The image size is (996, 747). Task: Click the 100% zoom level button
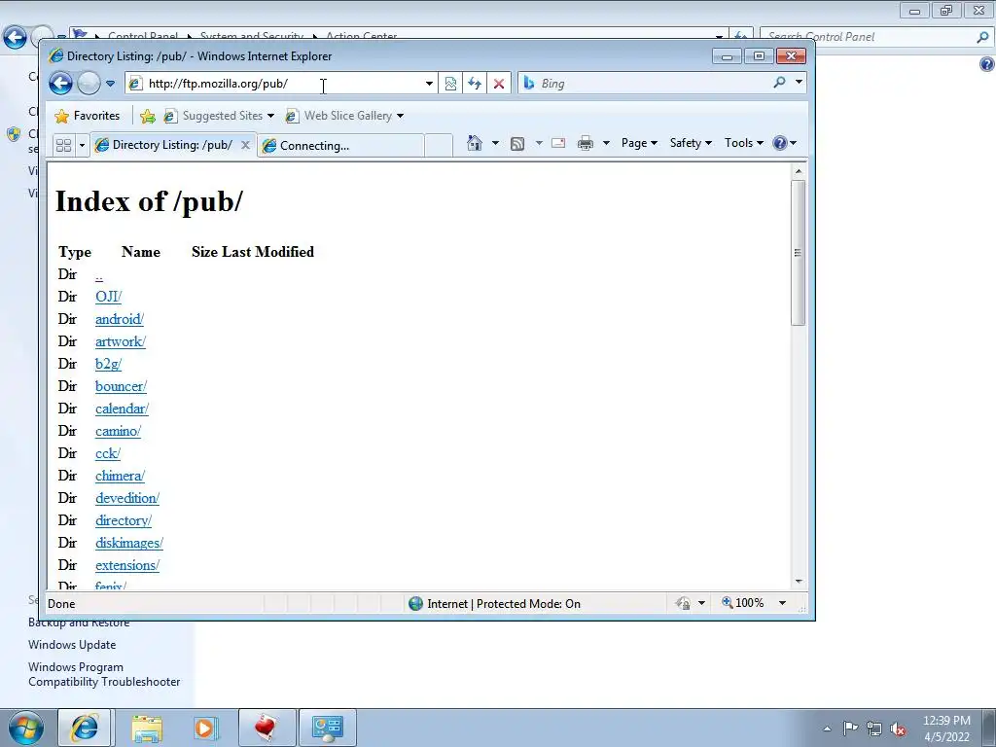(x=742, y=603)
